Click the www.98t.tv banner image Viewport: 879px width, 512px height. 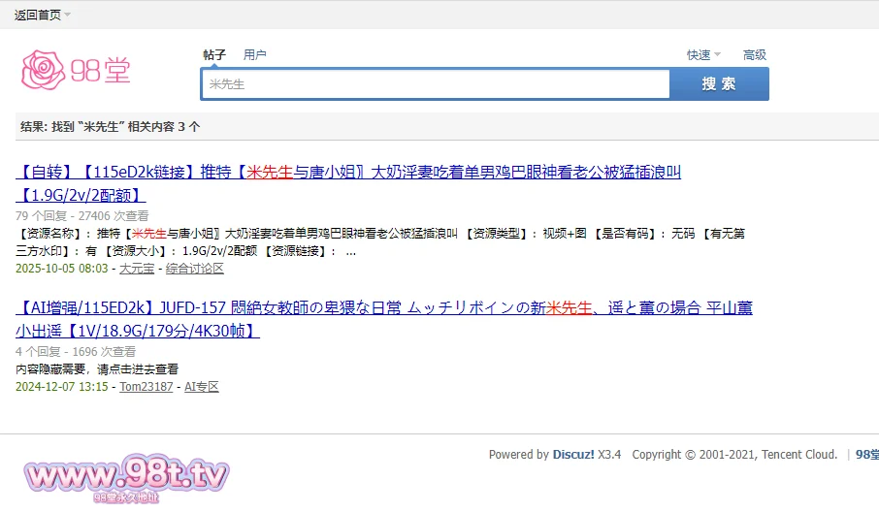pos(127,479)
